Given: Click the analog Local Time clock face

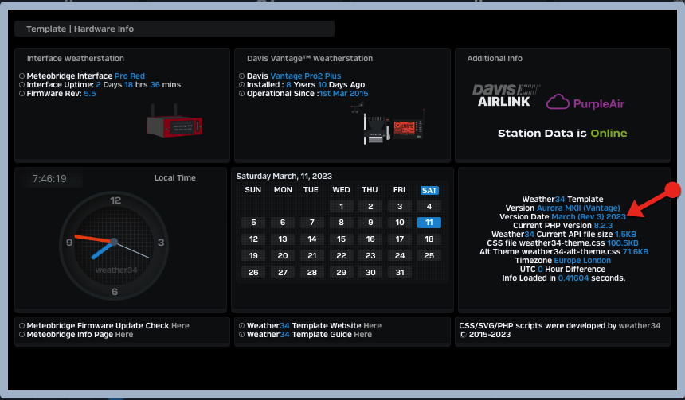Looking at the screenshot, I should [x=114, y=246].
